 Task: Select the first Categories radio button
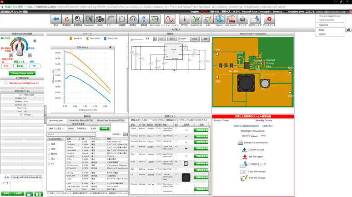tap(49, 144)
